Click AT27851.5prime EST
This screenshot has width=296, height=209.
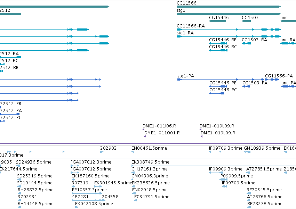pos(248,173)
